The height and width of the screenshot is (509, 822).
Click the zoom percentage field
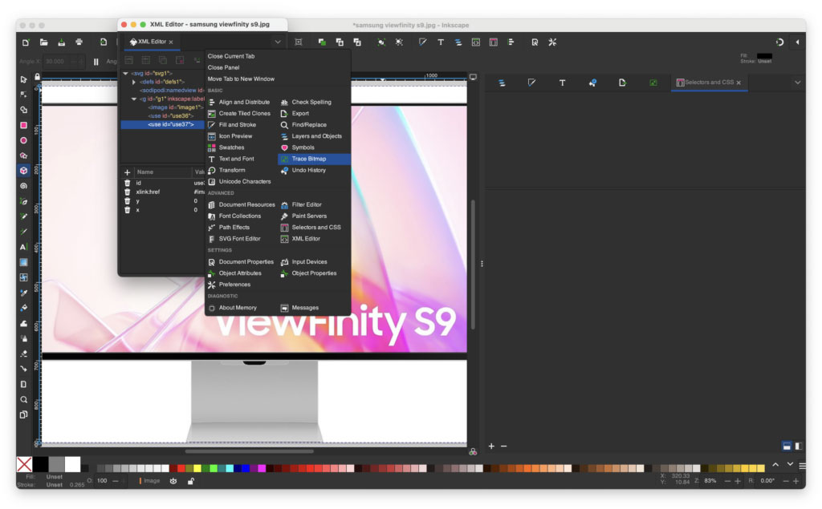pyautogui.click(x=711, y=481)
